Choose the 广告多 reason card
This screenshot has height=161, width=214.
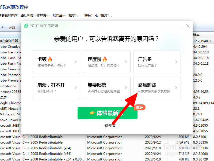click(x=157, y=62)
